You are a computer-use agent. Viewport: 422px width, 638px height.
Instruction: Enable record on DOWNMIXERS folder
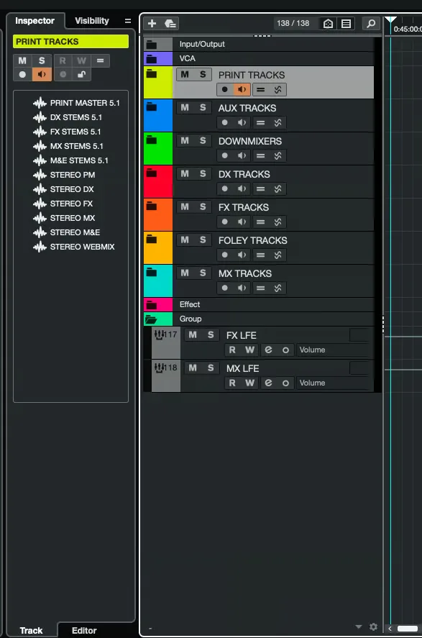coord(224,155)
